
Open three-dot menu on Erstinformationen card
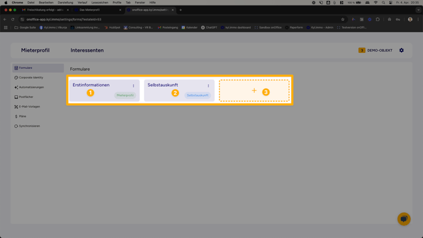point(133,86)
